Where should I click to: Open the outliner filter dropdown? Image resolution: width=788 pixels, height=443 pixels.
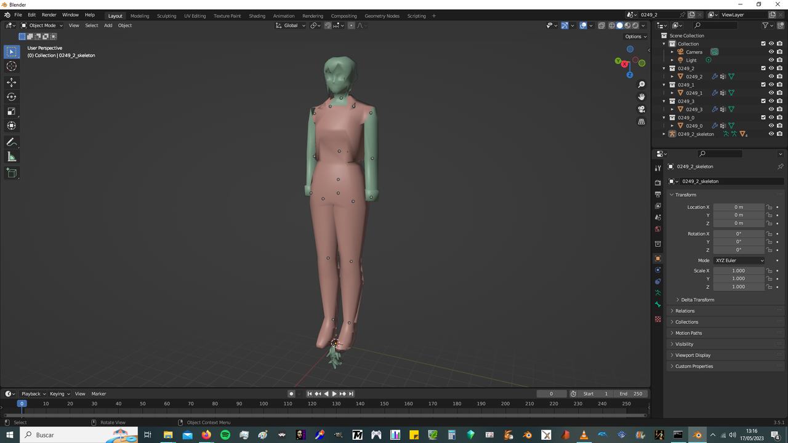click(768, 25)
